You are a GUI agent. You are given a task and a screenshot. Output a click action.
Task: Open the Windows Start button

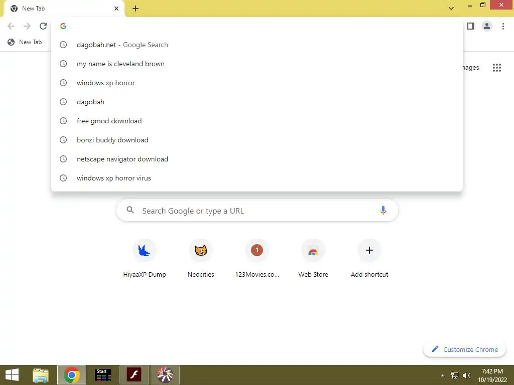(12, 375)
